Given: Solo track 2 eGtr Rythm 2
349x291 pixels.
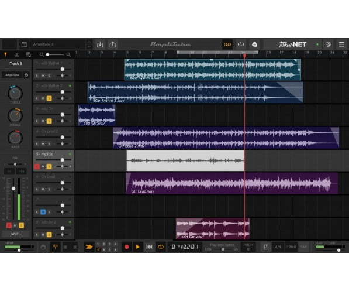Looking at the screenshot, I should (x=49, y=98).
